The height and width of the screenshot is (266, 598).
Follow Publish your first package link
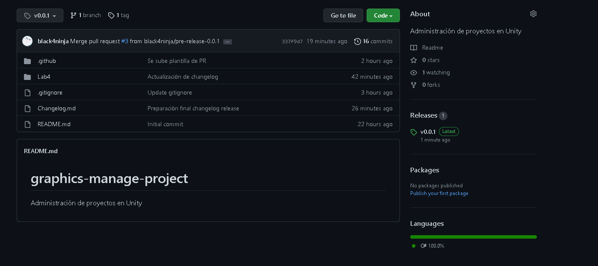pyautogui.click(x=439, y=193)
